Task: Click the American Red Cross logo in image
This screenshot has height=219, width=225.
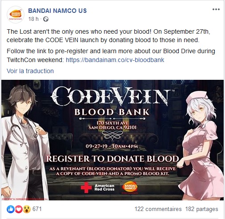Action: pyautogui.click(x=98, y=188)
